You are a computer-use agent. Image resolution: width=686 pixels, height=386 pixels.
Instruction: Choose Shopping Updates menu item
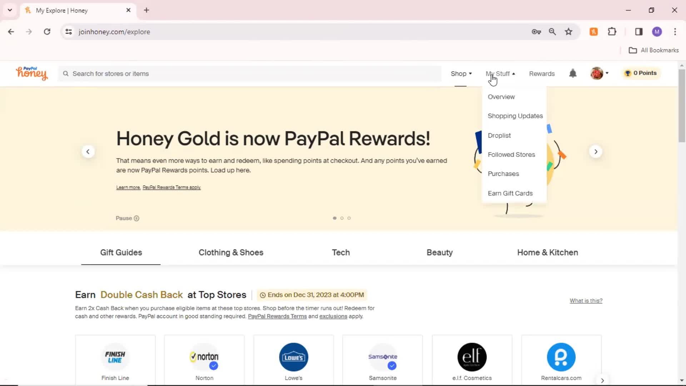pos(515,116)
